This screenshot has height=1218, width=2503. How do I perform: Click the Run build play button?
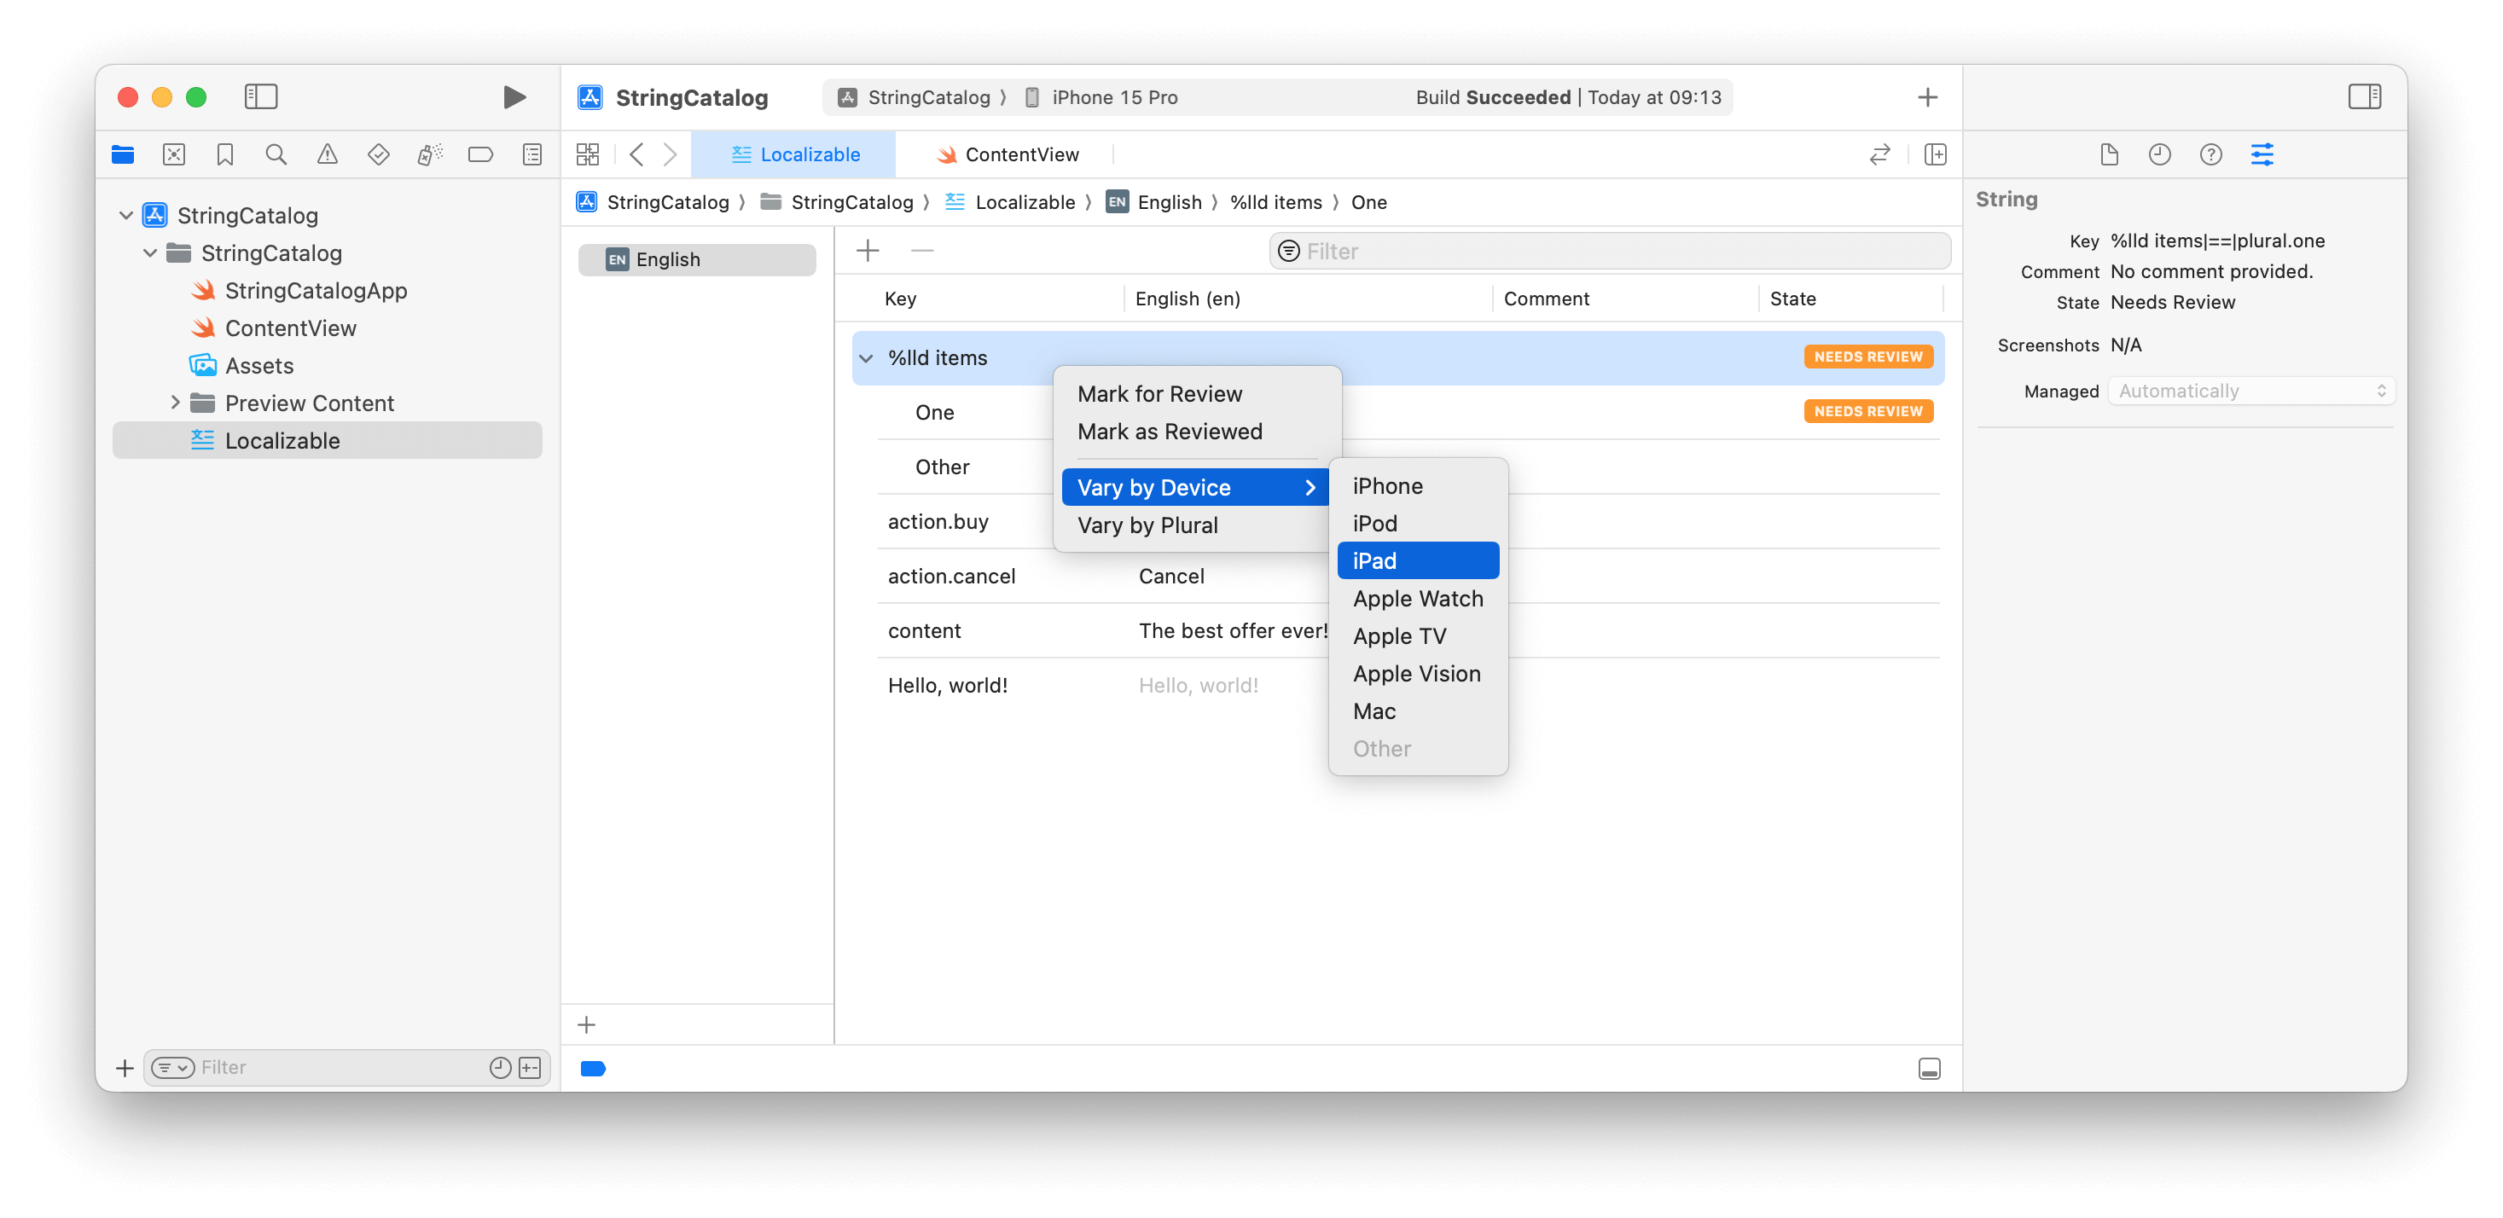tap(515, 96)
